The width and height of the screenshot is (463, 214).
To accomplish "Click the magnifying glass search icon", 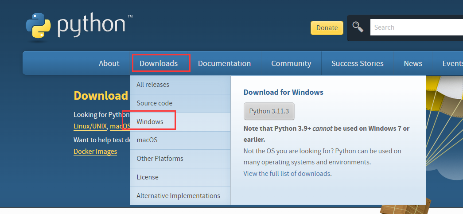I will coord(358,27).
